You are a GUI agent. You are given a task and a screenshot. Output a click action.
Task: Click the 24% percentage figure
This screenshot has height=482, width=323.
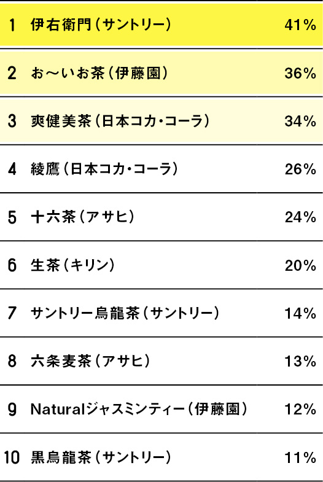click(300, 217)
